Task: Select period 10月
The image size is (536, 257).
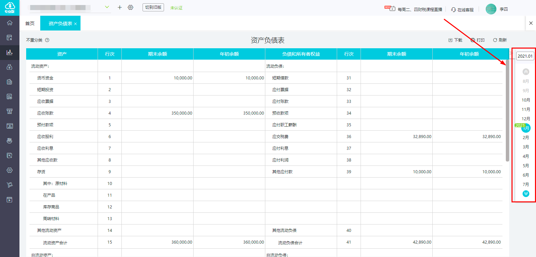Action: tap(526, 100)
